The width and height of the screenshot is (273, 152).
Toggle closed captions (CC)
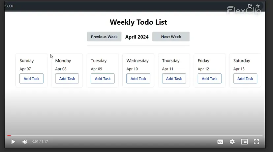click(220, 142)
